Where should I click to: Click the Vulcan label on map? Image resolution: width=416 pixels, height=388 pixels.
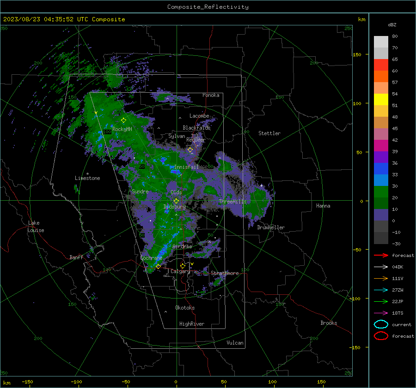235,342
